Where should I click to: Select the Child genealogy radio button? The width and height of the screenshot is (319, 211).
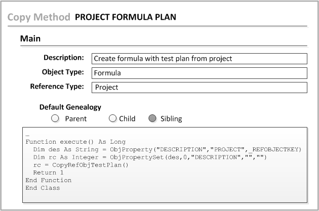tap(113, 119)
